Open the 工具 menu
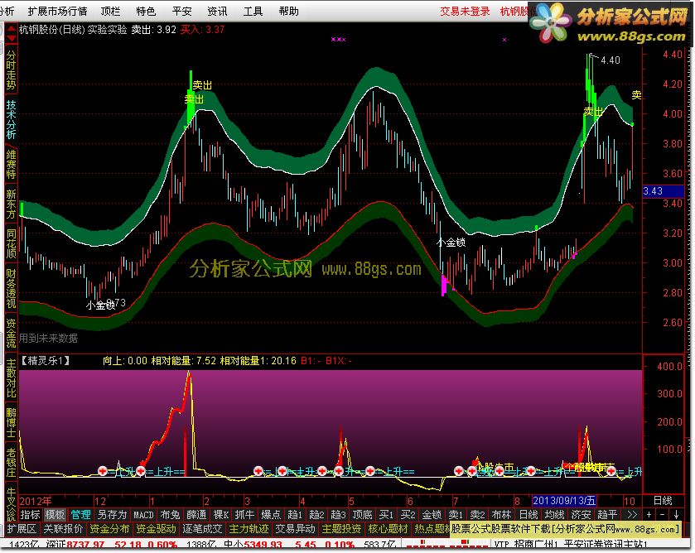The image size is (695, 553). [253, 11]
